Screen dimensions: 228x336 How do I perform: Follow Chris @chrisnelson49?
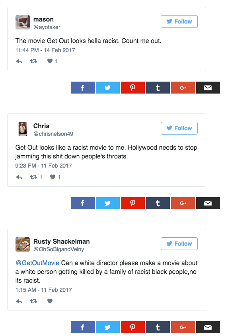(179, 128)
